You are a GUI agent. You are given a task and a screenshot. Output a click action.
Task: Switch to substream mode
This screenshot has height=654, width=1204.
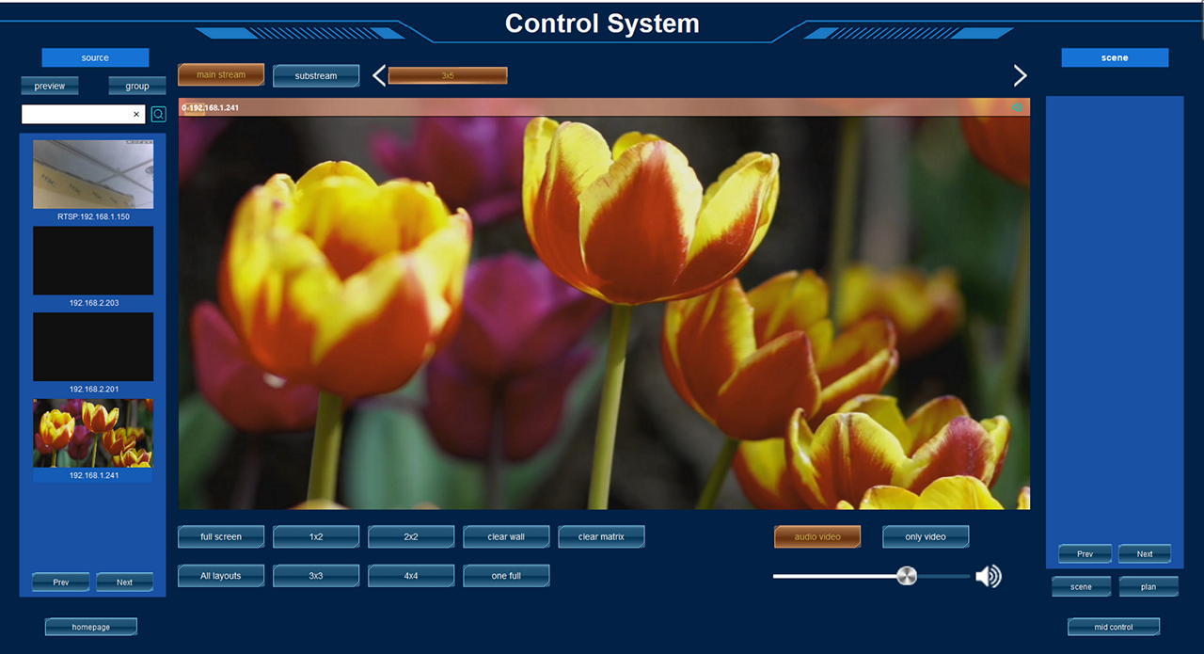[316, 75]
